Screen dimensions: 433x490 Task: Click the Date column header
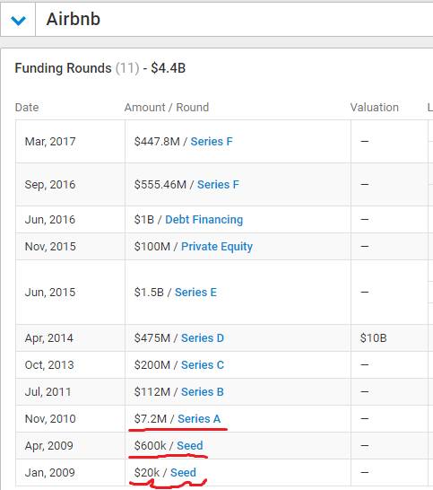27,108
